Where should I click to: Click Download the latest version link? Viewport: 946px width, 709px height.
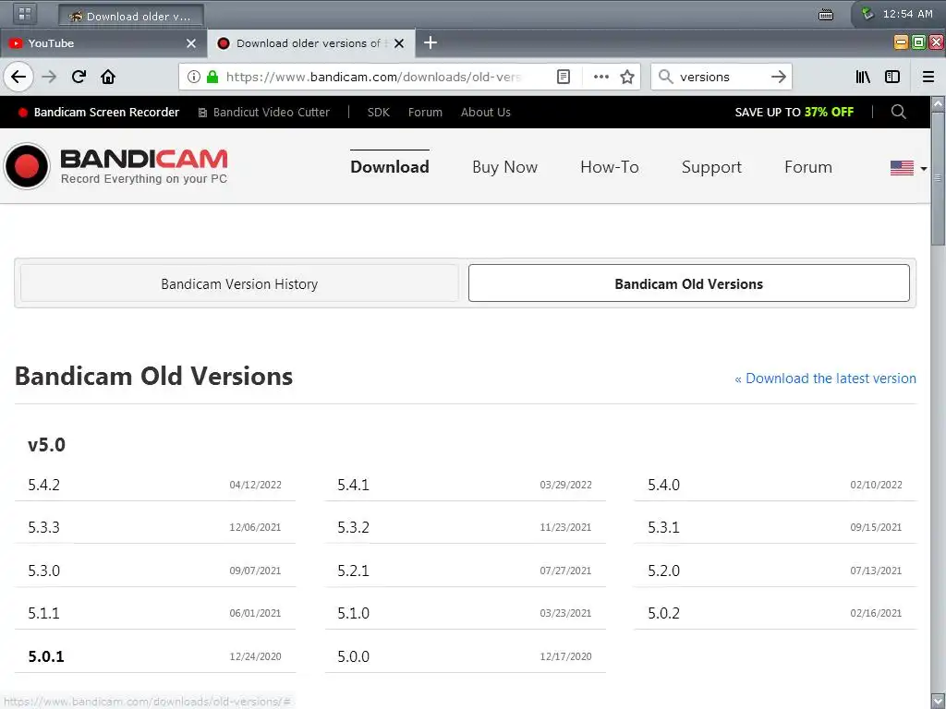(825, 378)
